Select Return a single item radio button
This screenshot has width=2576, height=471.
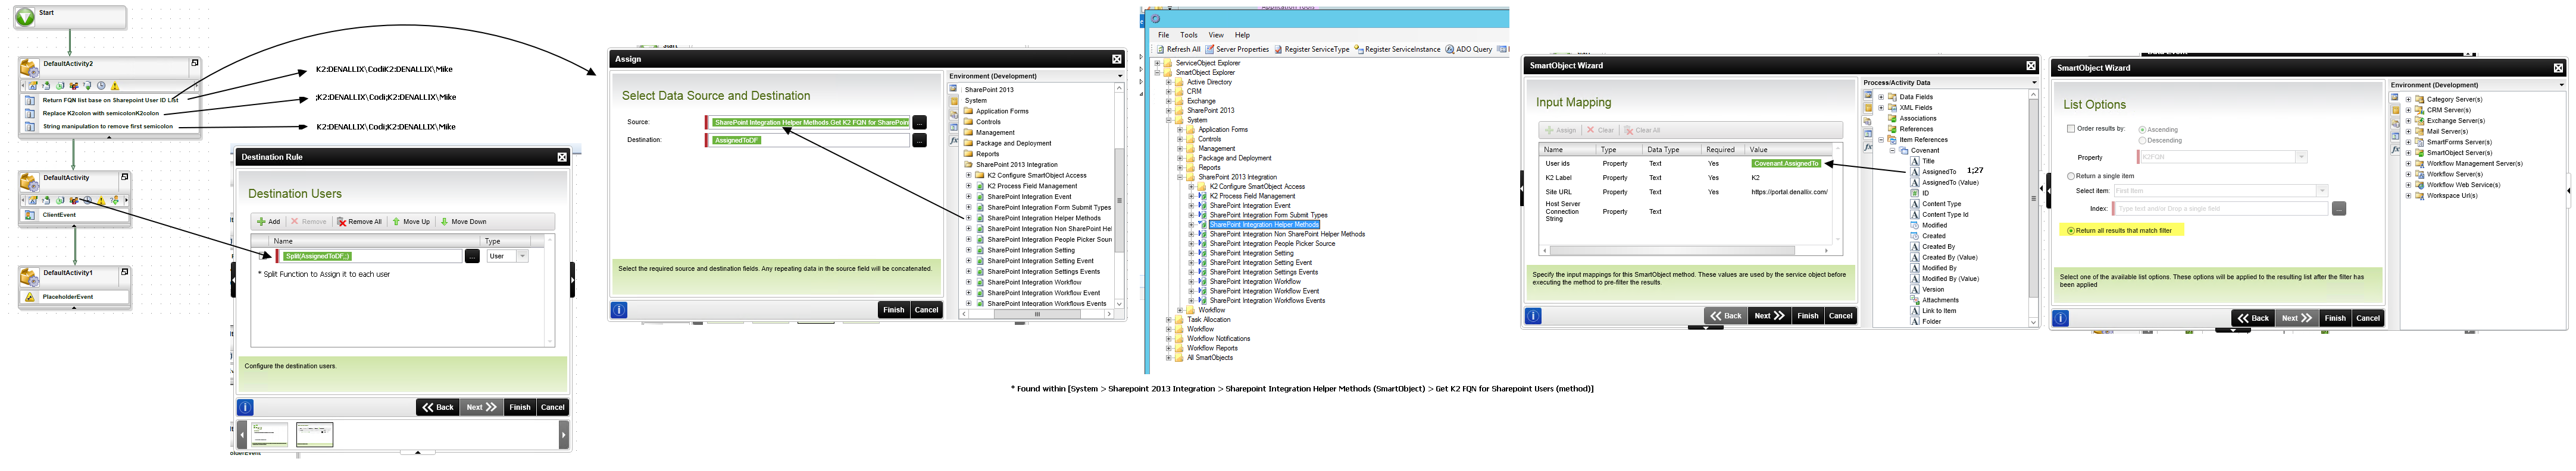coord(2071,176)
